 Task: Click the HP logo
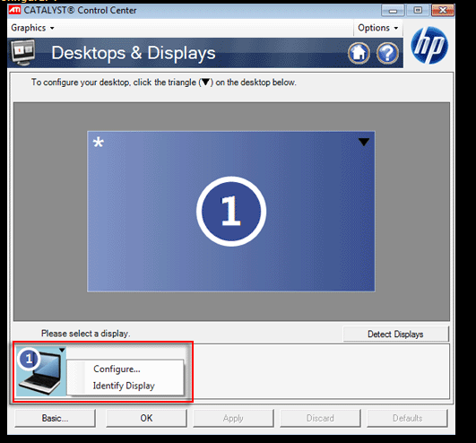click(429, 45)
